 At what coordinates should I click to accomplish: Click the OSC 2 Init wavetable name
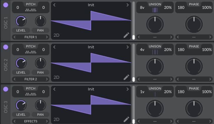[x=91, y=47]
